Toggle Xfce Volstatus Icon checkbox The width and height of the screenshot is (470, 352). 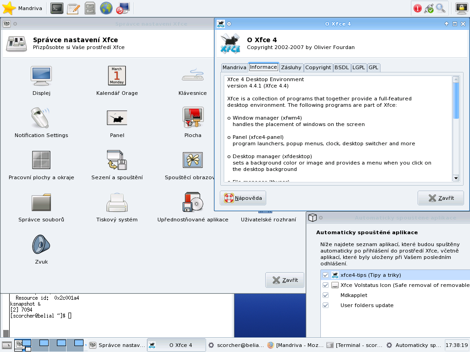(x=325, y=285)
